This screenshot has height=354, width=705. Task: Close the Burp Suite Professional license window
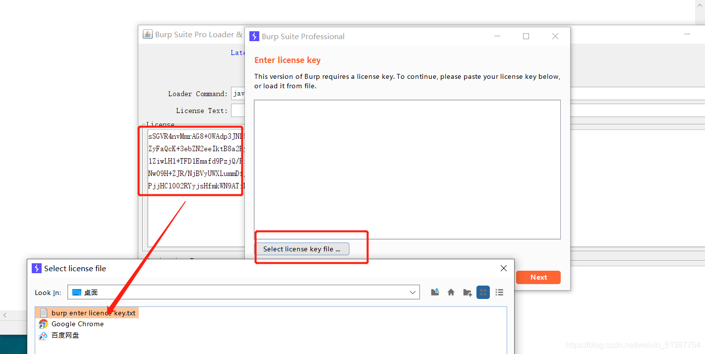pos(555,36)
